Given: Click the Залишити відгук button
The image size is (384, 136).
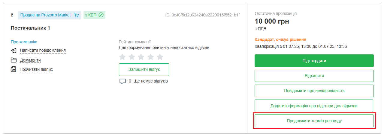Looking at the screenshot, I should point(144,69).
